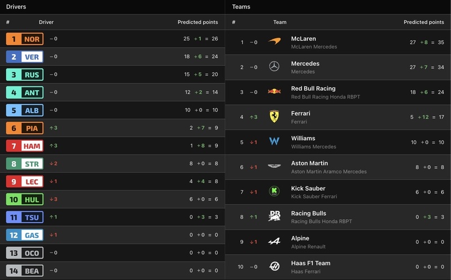Click the Ferrari shield logo
This screenshot has height=280, width=451.
click(274, 117)
